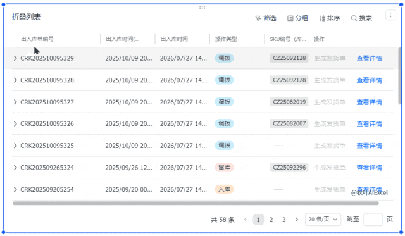Open 查看详情 for CRK202509265324
The image size is (405, 236).
pyautogui.click(x=369, y=168)
